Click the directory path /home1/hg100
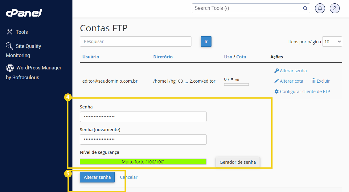 click(x=168, y=81)
